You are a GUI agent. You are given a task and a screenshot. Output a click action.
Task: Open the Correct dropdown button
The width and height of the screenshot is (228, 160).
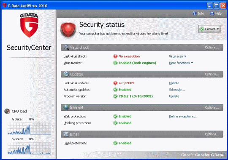[x=209, y=29]
